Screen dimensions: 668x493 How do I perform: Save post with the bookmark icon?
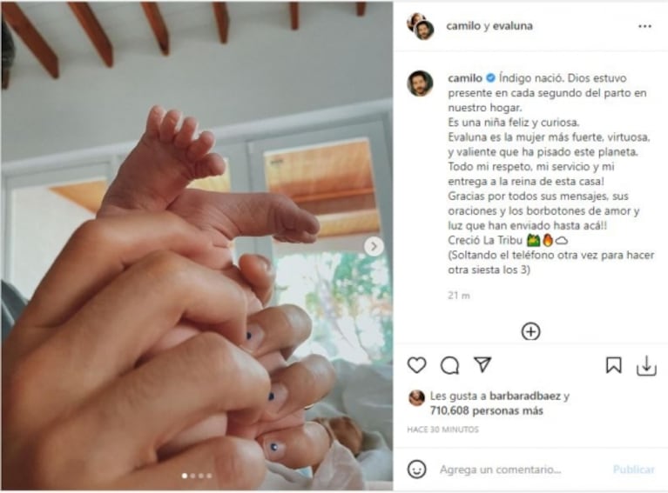pyautogui.click(x=613, y=365)
